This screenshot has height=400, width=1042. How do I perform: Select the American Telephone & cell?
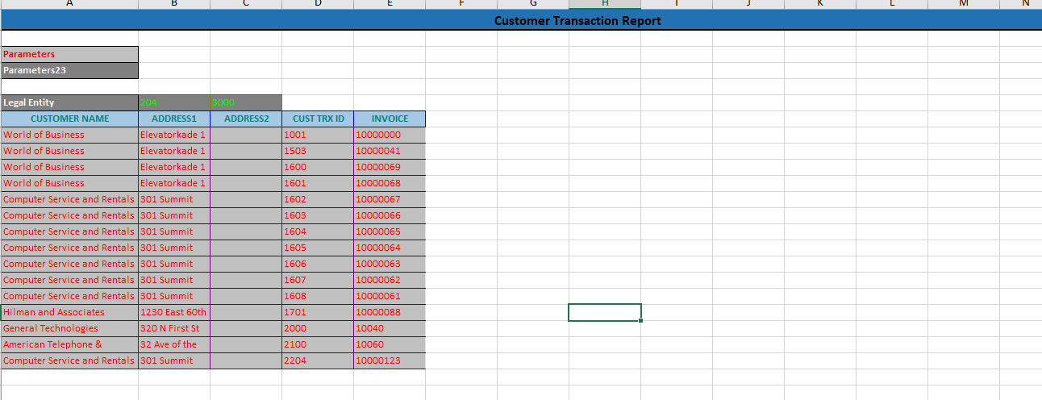tap(69, 344)
